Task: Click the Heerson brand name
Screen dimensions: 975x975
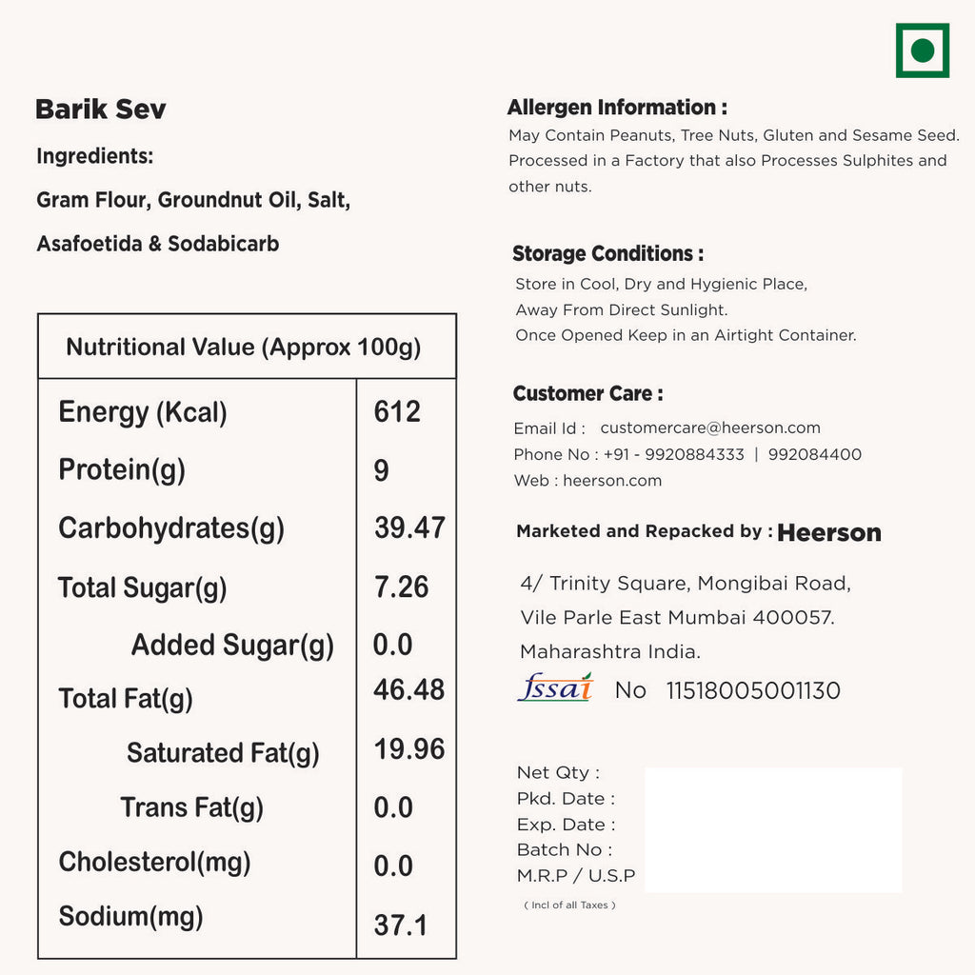Action: pyautogui.click(x=828, y=533)
